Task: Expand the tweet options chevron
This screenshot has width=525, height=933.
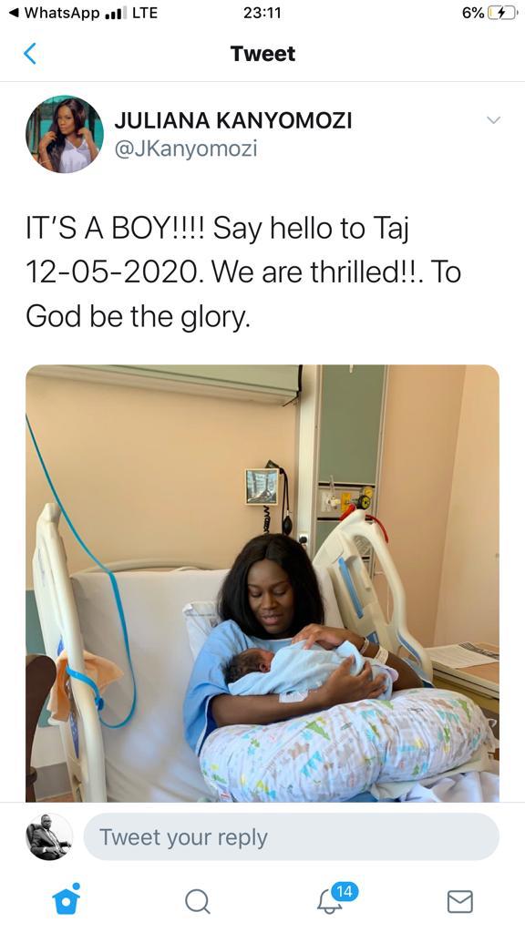Action: [493, 121]
